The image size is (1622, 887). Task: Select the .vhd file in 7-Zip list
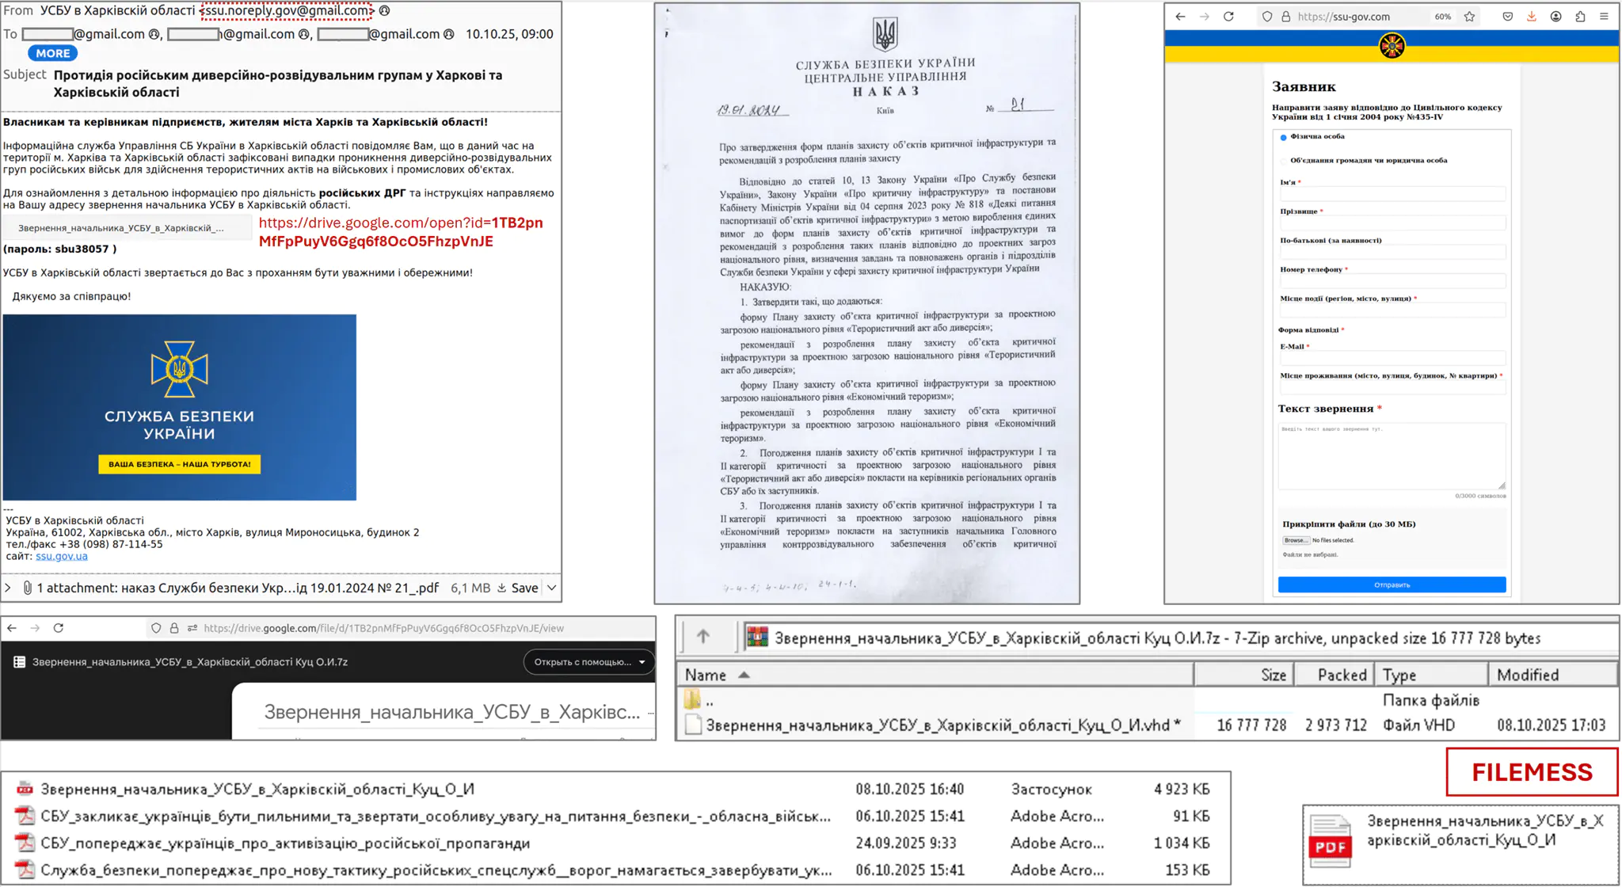point(937,725)
